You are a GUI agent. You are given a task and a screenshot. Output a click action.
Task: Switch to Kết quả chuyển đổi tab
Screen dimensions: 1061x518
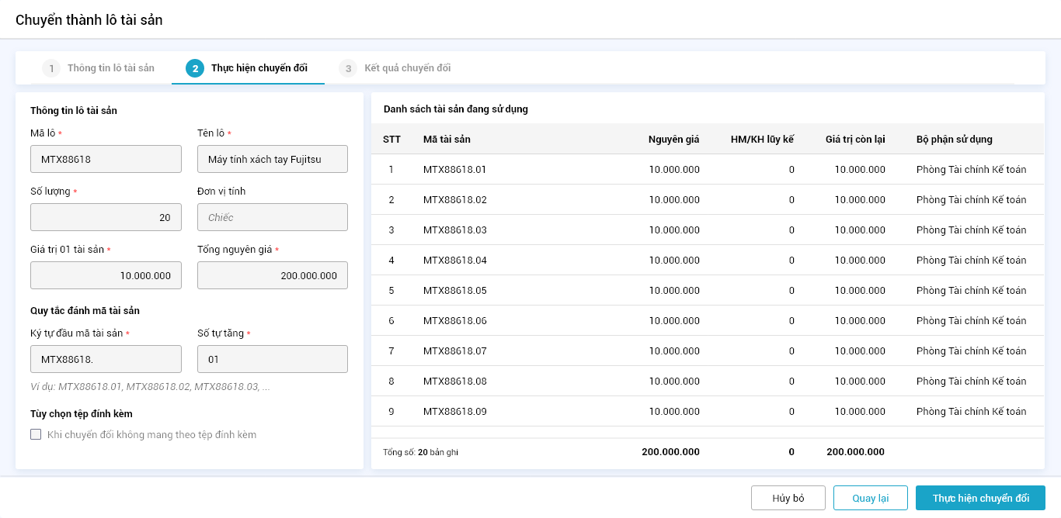[407, 68]
